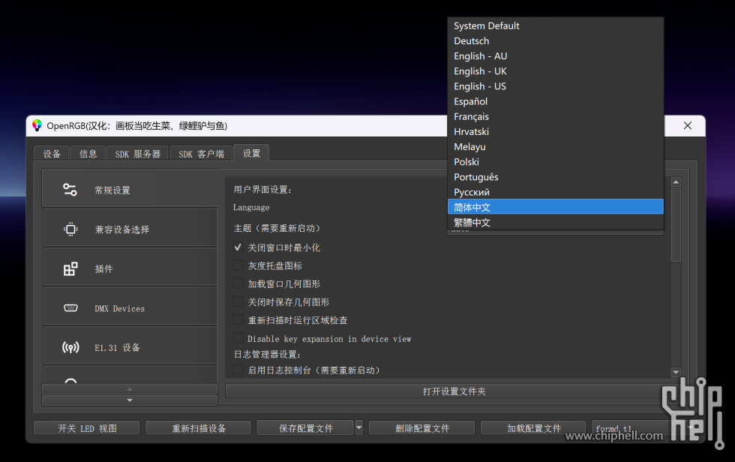735x462 pixels.
Task: Click the DMX Devices connector icon
Action: point(70,307)
